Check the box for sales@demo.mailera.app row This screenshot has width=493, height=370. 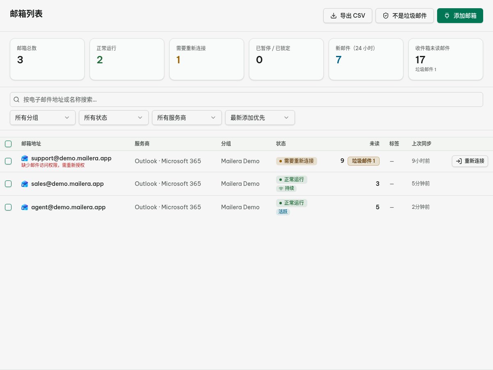(8, 184)
